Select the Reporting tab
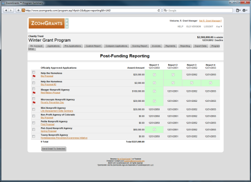The image size is (251, 182). (185, 46)
